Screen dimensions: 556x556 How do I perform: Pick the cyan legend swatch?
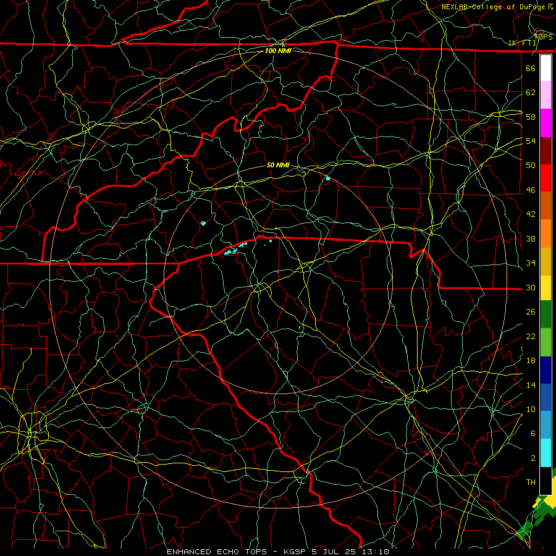[545, 453]
